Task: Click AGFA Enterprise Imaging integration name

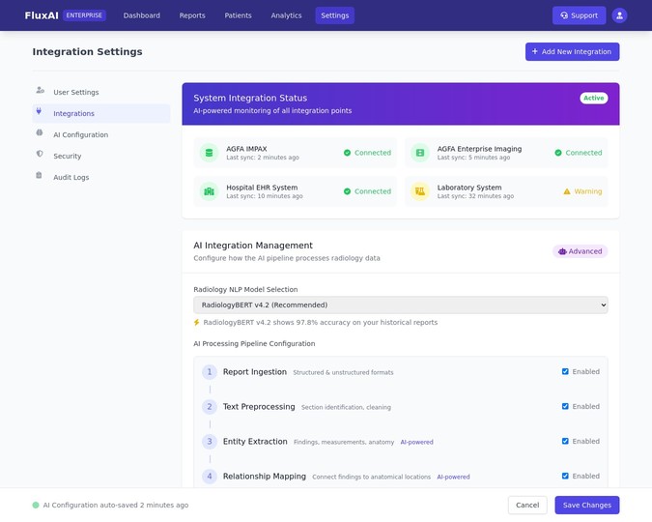Action: (x=479, y=149)
